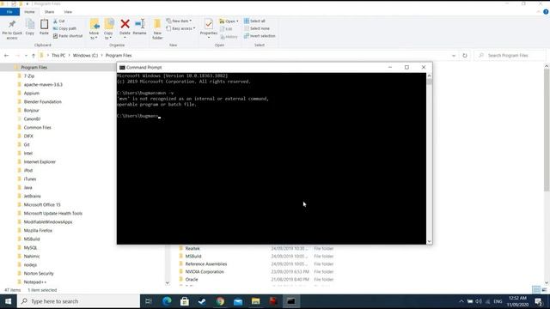550x309 pixels.
Task: Show hidden system tray icons
Action: [x=461, y=301]
